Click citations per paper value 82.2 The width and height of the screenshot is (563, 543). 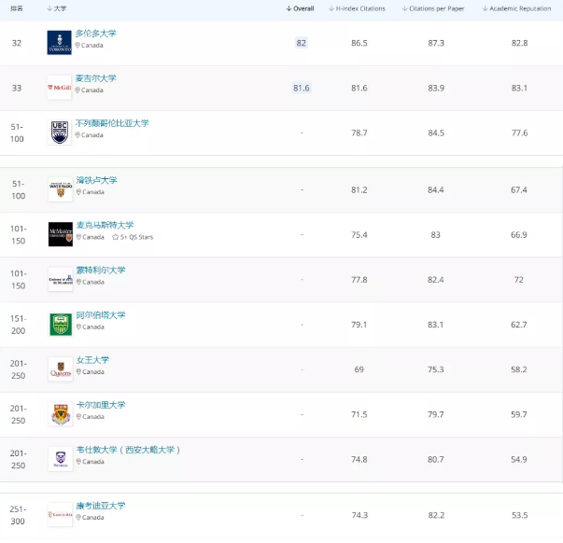coord(436,515)
